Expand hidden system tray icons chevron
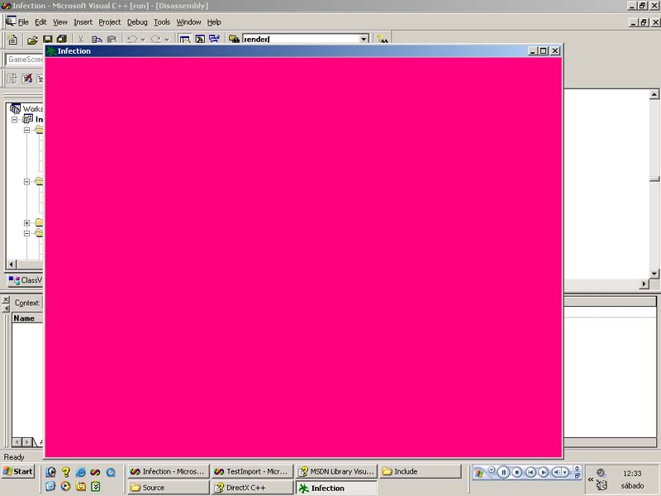661x496 pixels. point(591,479)
